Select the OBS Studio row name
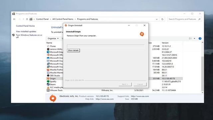The height and width of the screenshot is (120, 213). point(55,76)
